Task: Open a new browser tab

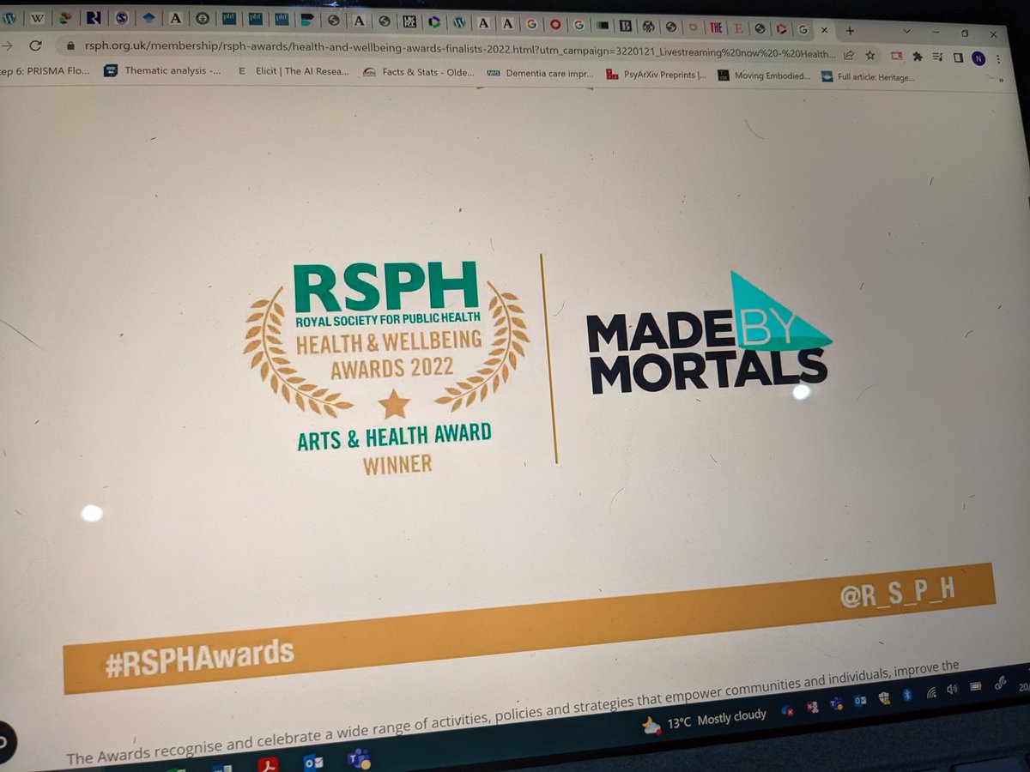Action: pyautogui.click(x=850, y=29)
